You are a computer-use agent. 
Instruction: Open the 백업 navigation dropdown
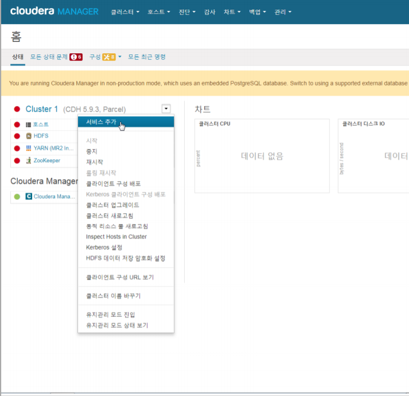258,11
